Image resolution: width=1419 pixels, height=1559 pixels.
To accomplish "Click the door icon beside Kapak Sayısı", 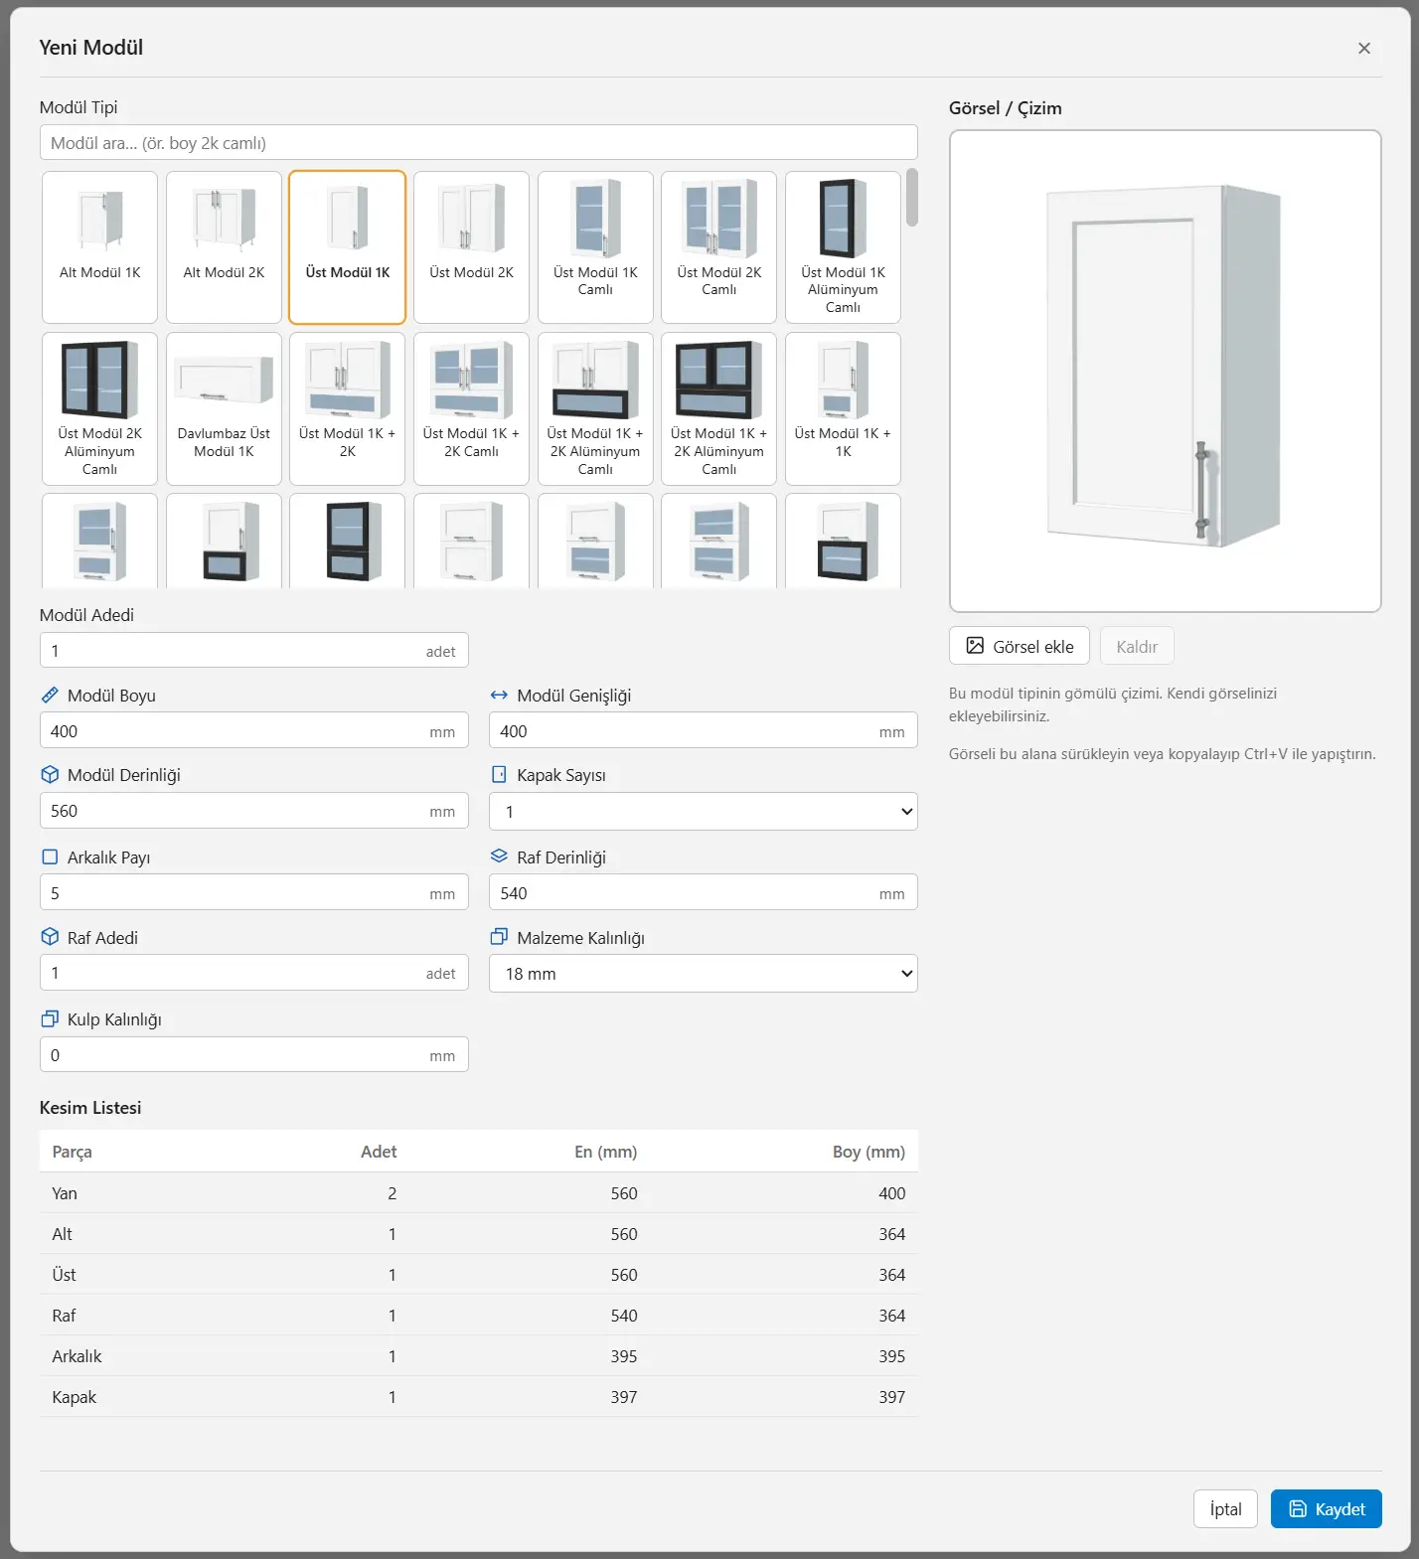I will click(x=499, y=775).
